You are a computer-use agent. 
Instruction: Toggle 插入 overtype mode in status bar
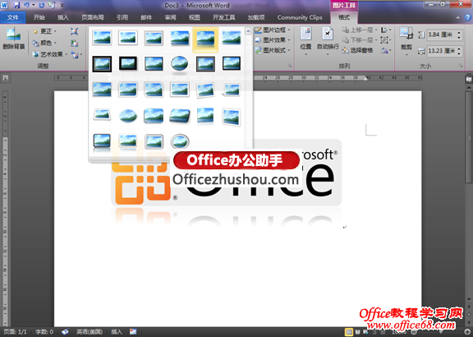point(117,332)
